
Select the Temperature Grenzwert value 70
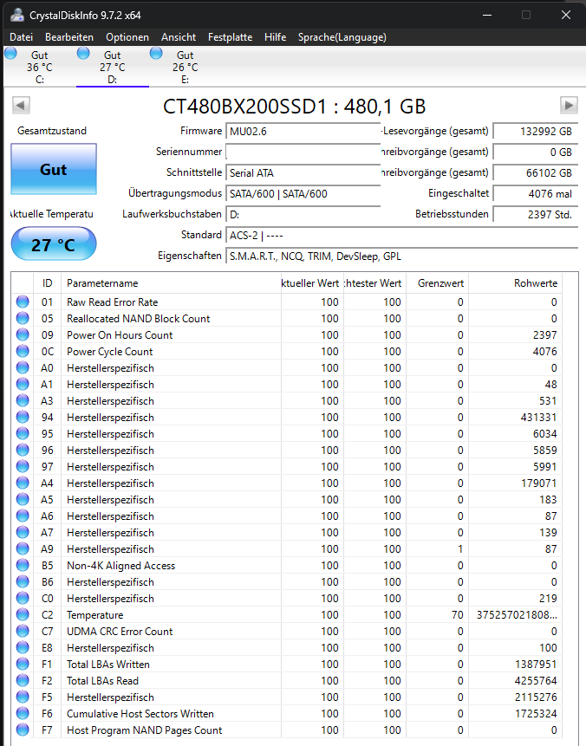click(458, 615)
